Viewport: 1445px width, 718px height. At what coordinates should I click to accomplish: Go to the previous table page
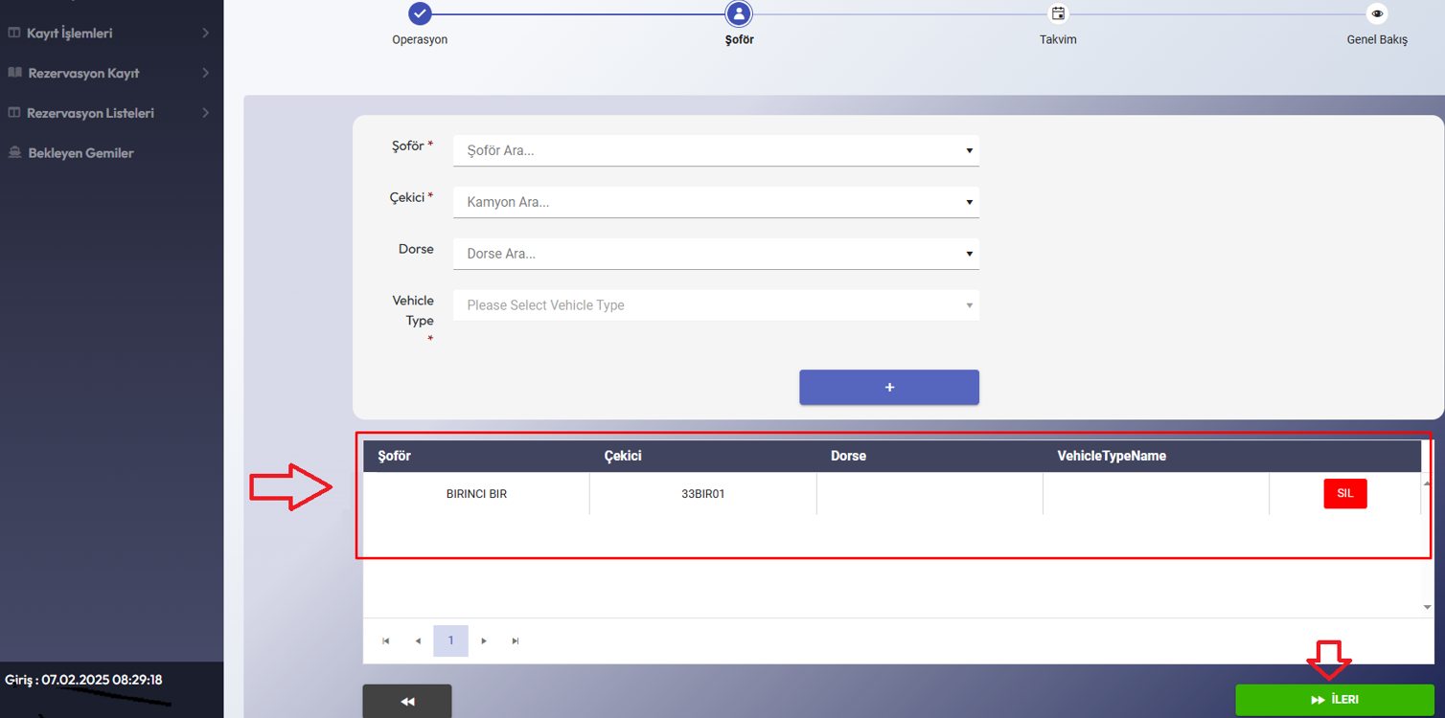(x=418, y=641)
